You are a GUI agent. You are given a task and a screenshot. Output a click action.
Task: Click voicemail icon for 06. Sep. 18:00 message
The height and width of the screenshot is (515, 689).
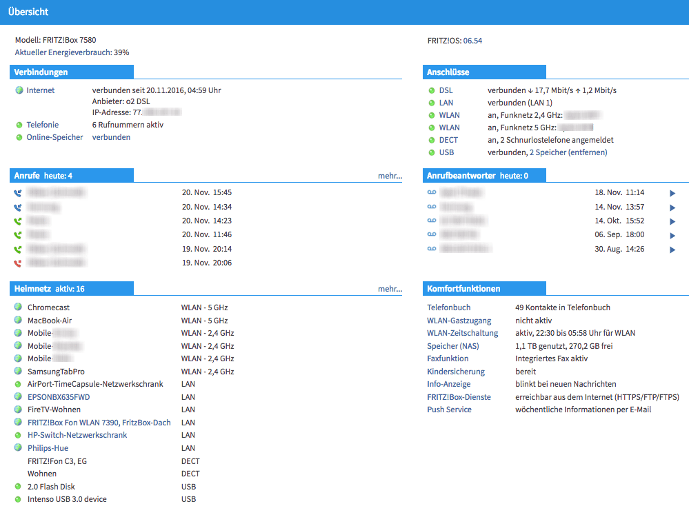(x=432, y=234)
